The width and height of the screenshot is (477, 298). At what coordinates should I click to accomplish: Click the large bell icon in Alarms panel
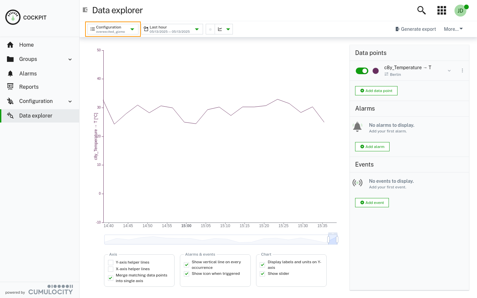click(x=357, y=127)
